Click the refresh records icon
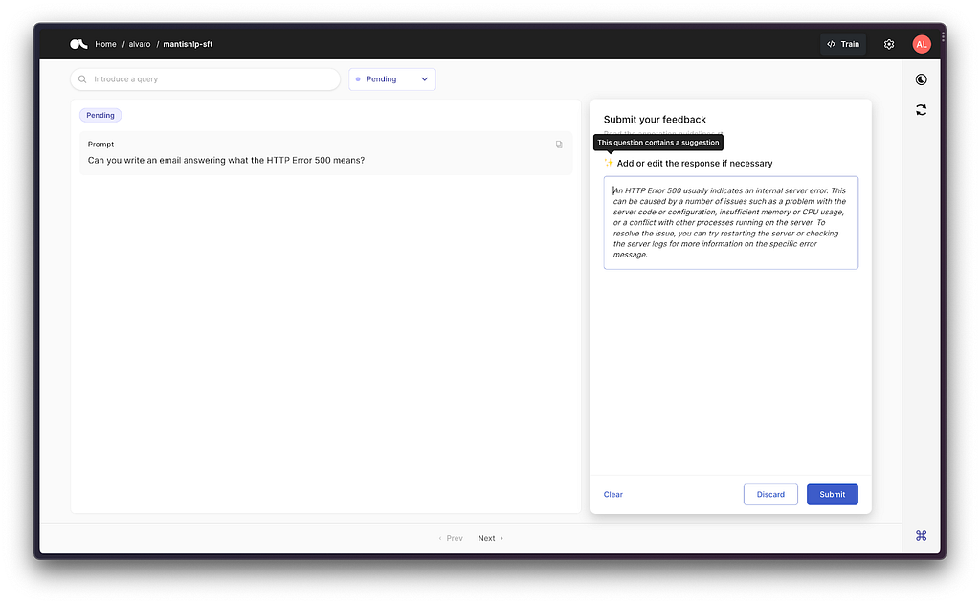 click(x=921, y=110)
